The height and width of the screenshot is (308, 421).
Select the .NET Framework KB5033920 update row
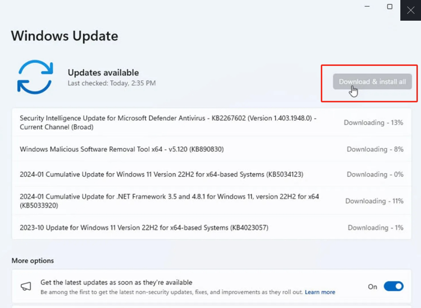tap(212, 201)
